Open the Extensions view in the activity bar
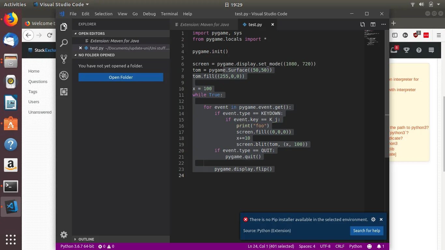The image size is (445, 250). [x=64, y=92]
